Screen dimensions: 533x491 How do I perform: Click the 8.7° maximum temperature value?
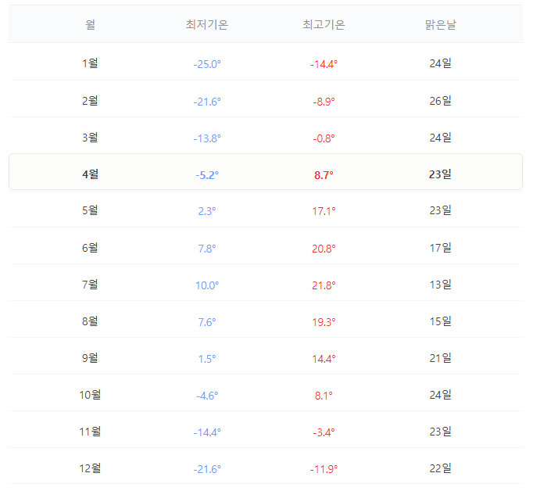[x=324, y=175]
